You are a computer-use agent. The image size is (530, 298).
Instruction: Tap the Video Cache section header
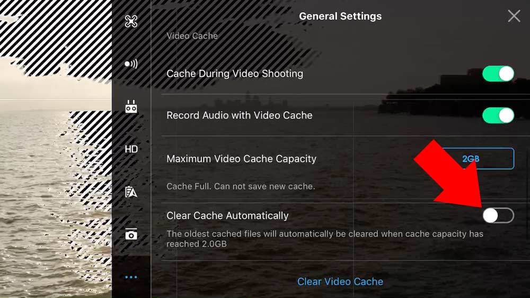pyautogui.click(x=192, y=36)
